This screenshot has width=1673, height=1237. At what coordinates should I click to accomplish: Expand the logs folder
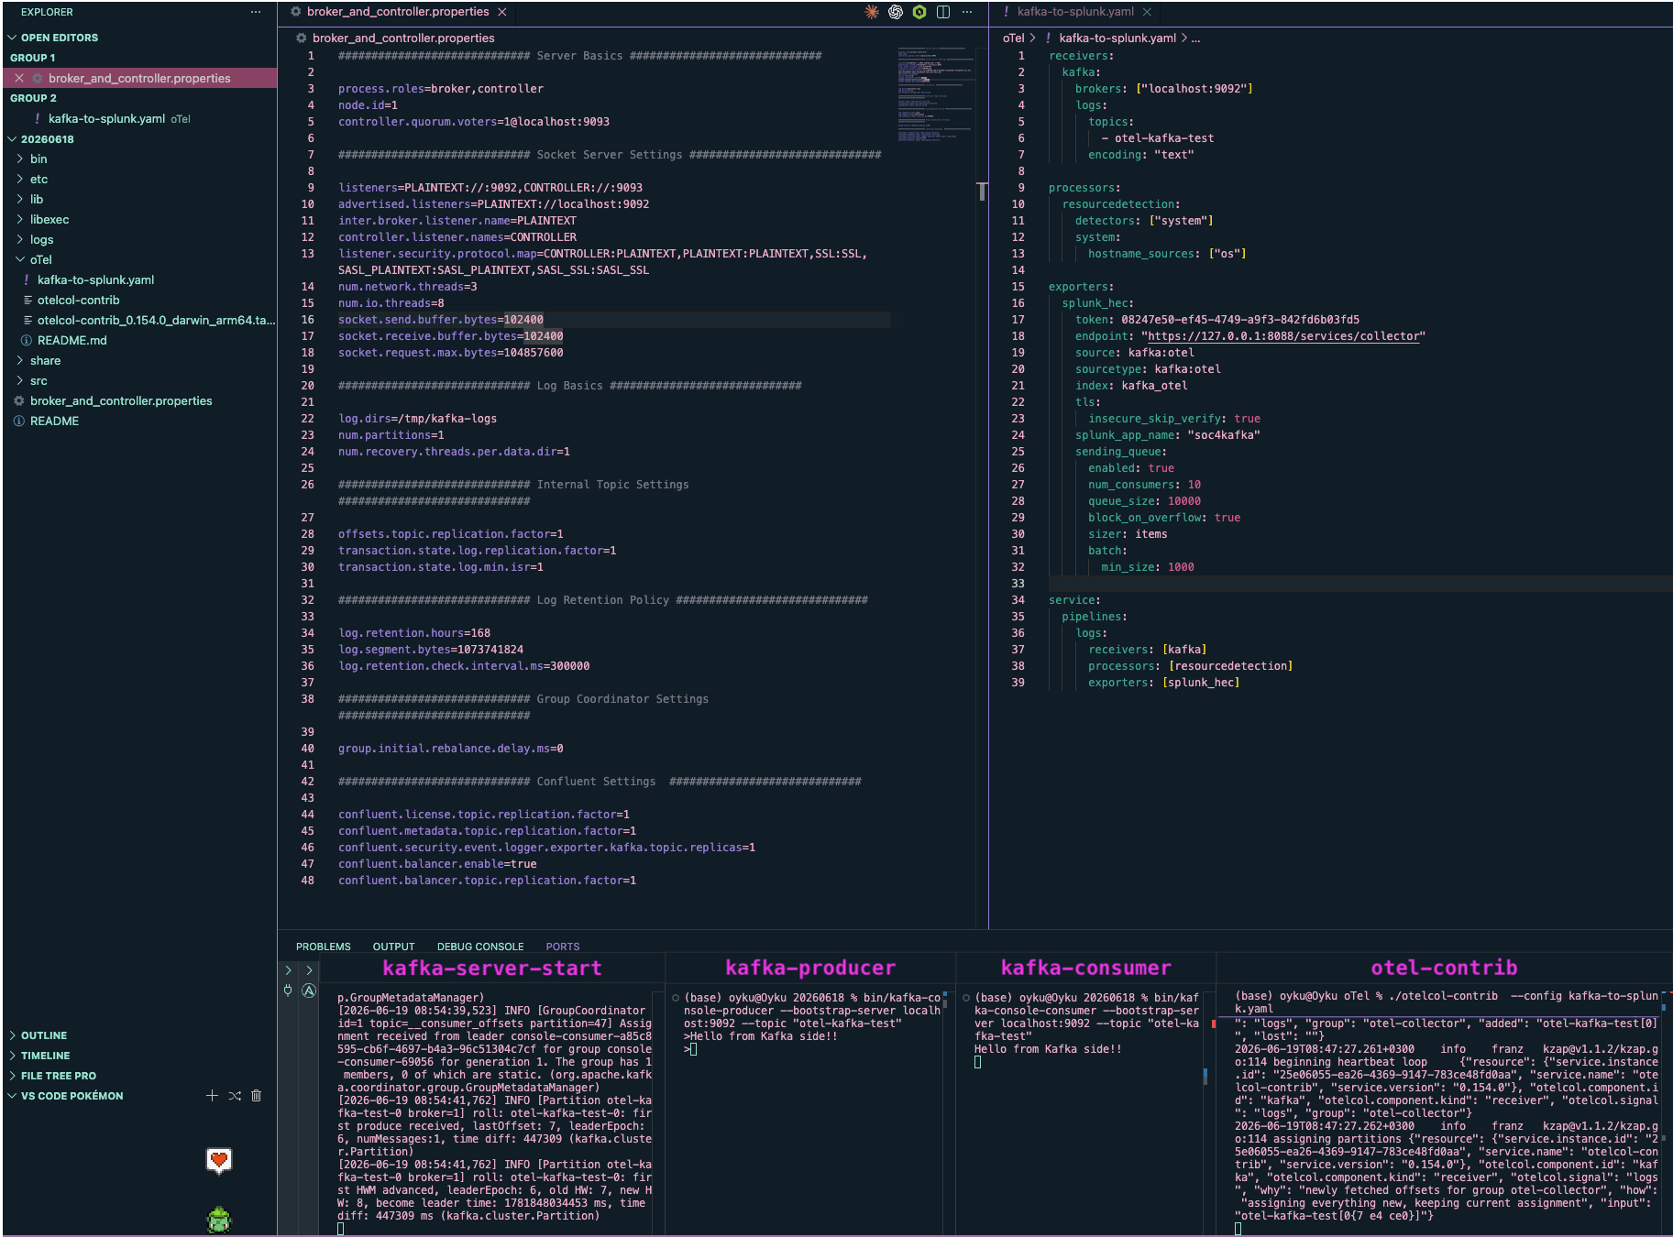coord(20,239)
